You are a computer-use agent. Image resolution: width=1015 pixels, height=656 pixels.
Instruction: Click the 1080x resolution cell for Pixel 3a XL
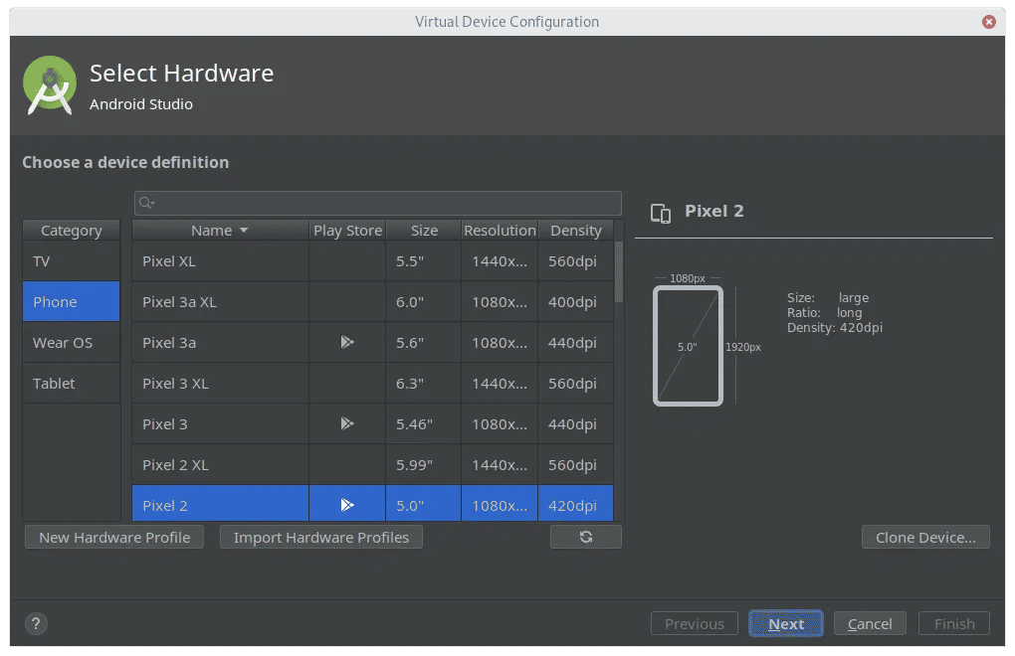point(500,302)
